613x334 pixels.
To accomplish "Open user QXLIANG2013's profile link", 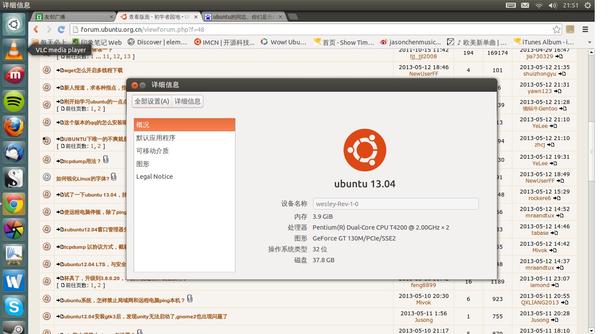I will tap(540, 302).
